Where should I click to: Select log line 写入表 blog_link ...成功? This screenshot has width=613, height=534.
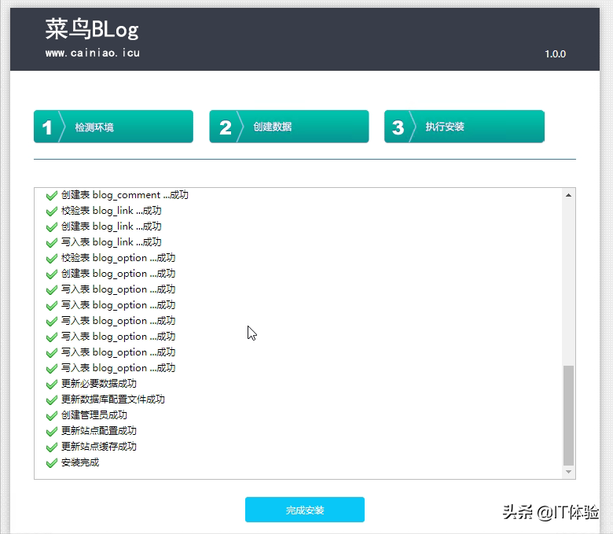tap(112, 242)
